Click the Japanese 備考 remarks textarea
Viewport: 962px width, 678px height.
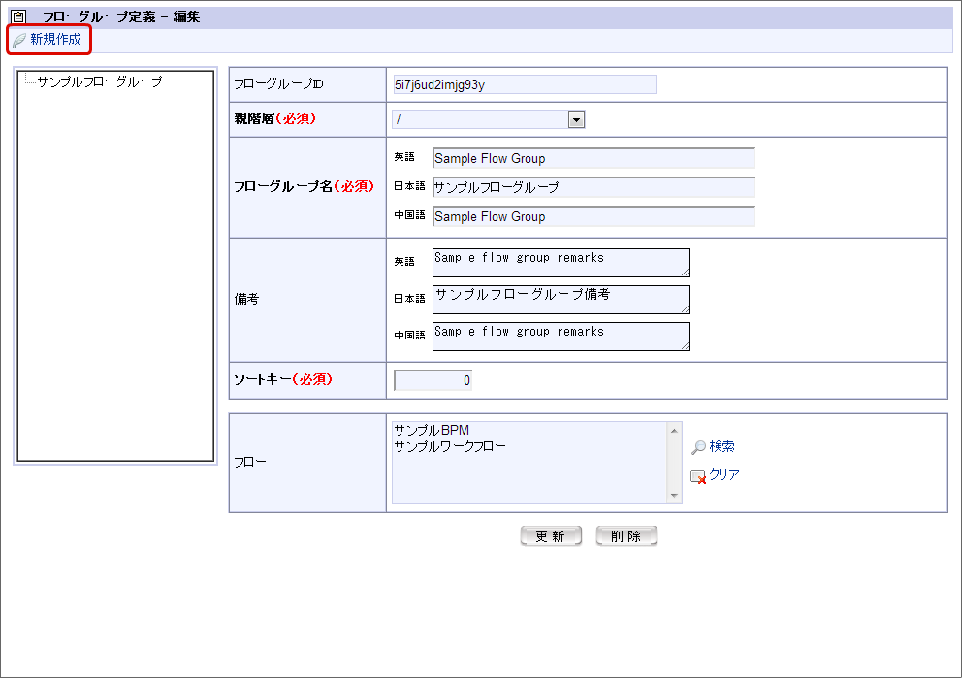[x=561, y=299]
